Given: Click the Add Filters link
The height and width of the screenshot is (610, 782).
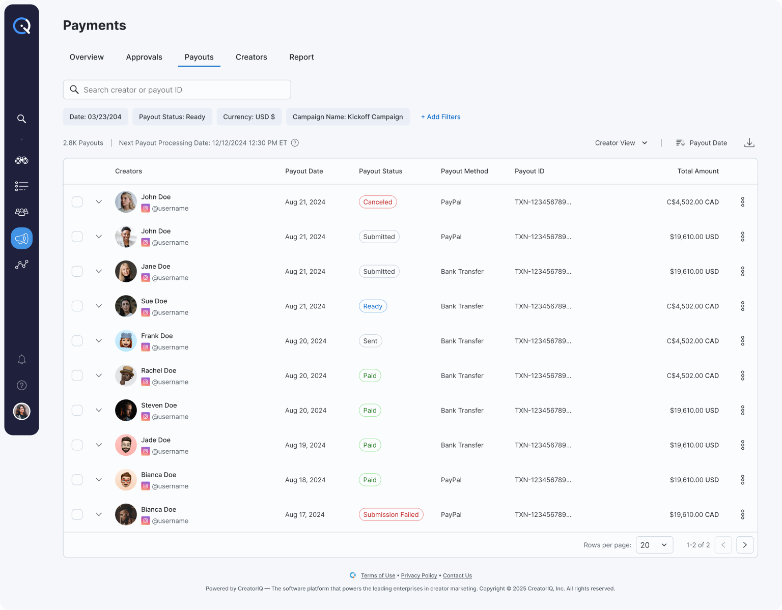Looking at the screenshot, I should (x=440, y=117).
